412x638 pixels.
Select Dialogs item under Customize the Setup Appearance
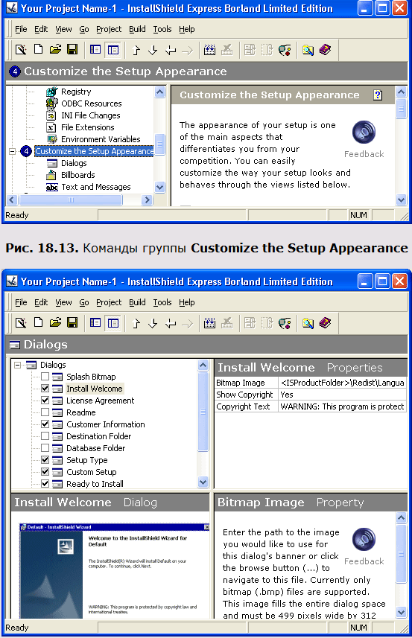click(74, 163)
